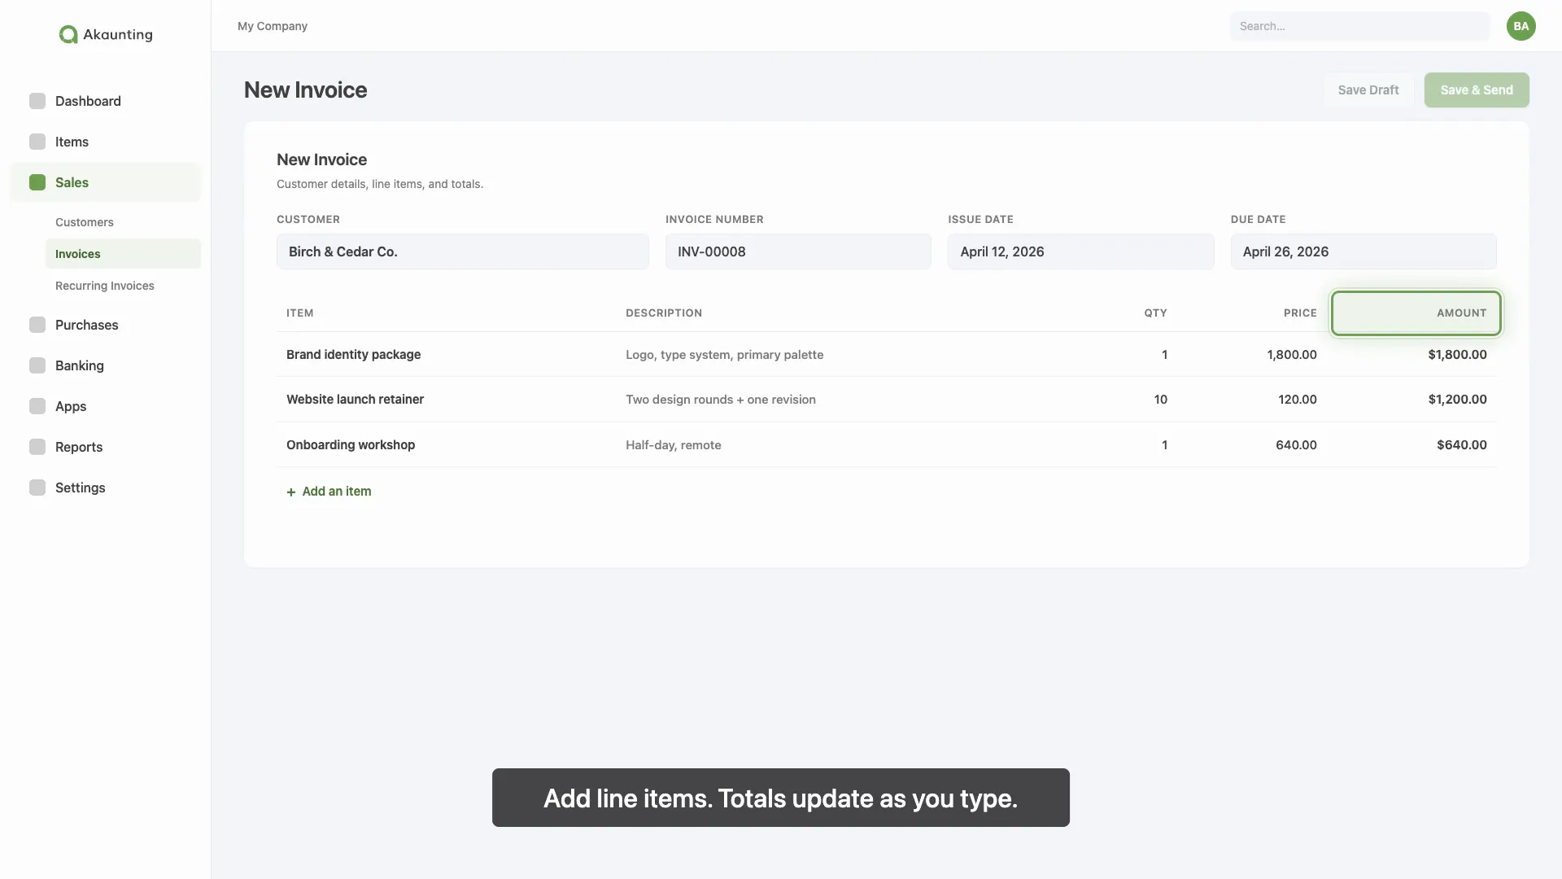Click the plus icon beside Add an item
This screenshot has width=1562, height=879.
pyautogui.click(x=291, y=492)
